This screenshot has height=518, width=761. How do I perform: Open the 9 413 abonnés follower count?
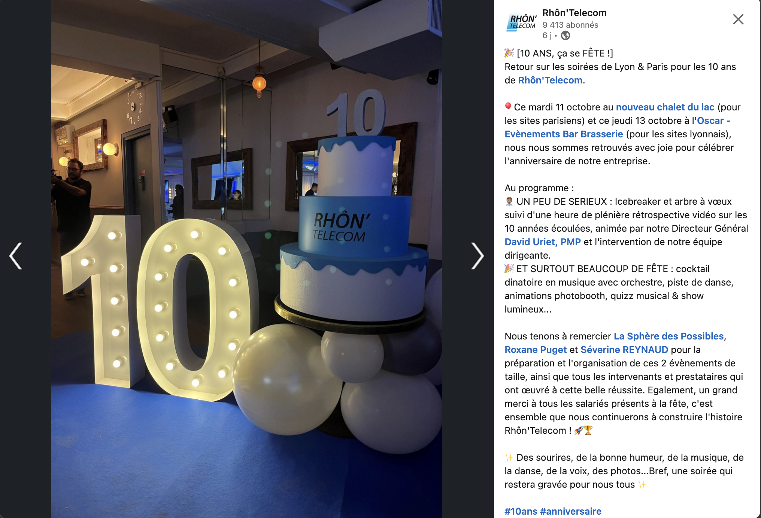point(570,25)
